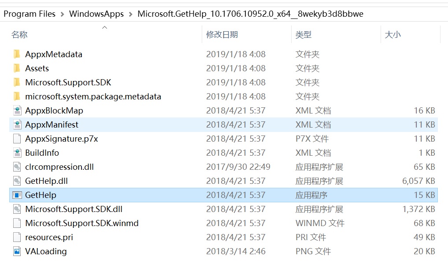Select the Microsoft.Support.SDK folder name

click(68, 82)
